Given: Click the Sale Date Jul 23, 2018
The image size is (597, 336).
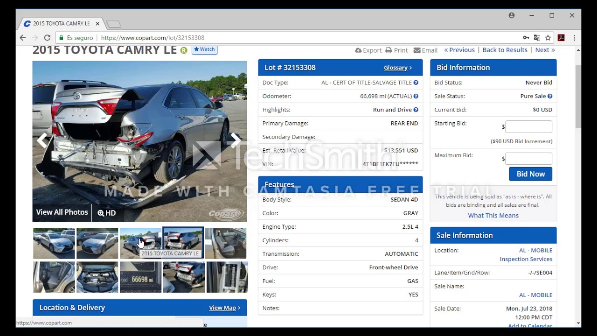Looking at the screenshot, I should [529, 309].
